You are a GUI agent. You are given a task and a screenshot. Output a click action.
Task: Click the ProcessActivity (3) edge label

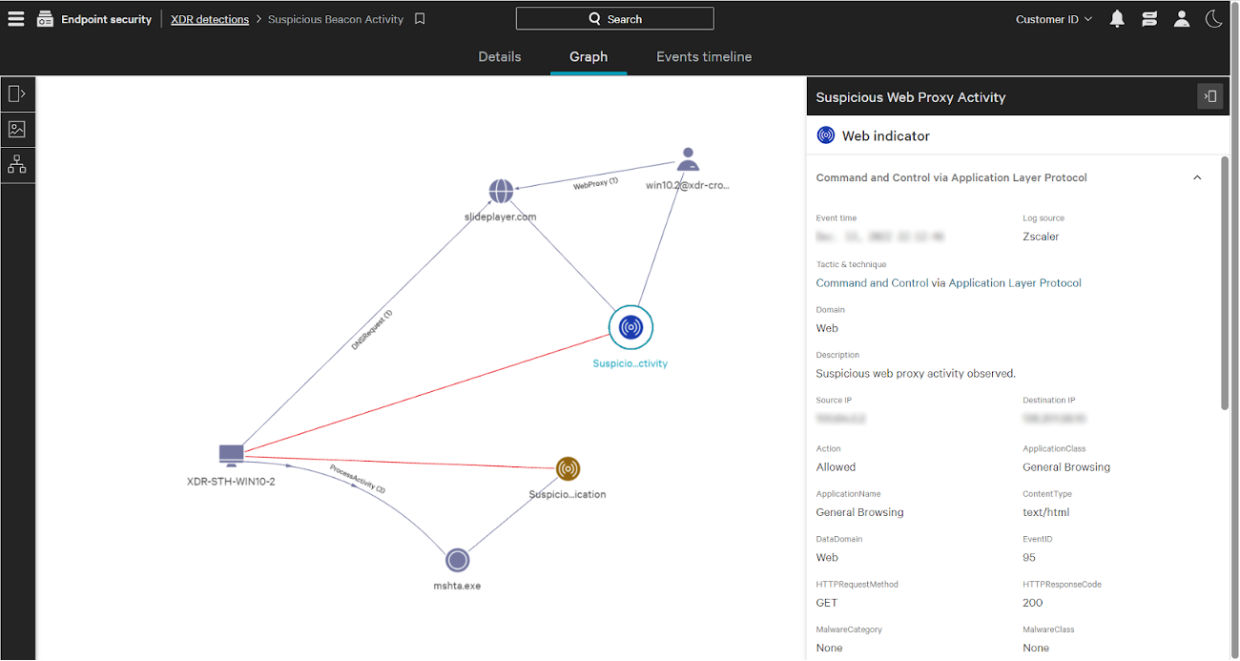[358, 478]
